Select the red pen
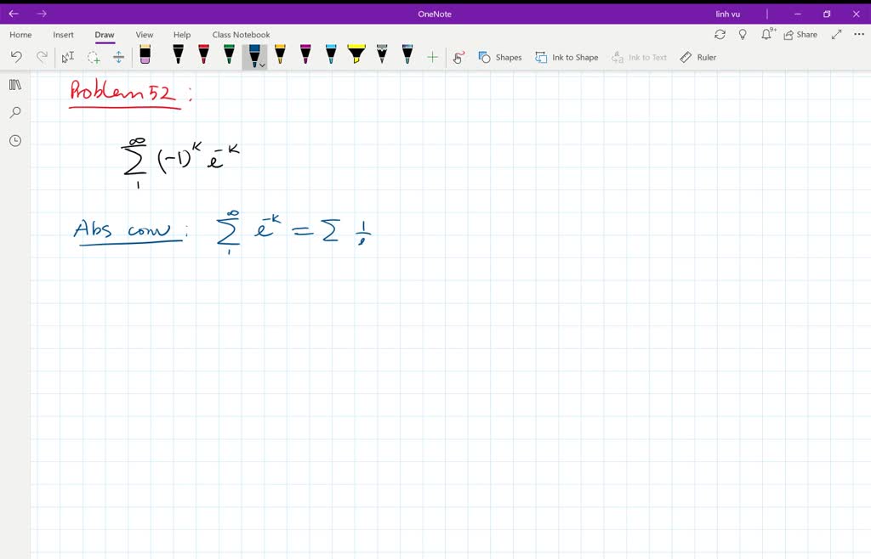 pos(203,57)
